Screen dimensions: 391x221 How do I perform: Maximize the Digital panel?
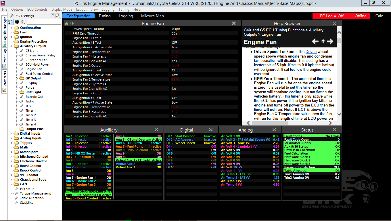click(x=211, y=130)
